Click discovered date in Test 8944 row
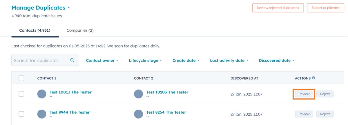This screenshot has width=348, height=125. 246,114
